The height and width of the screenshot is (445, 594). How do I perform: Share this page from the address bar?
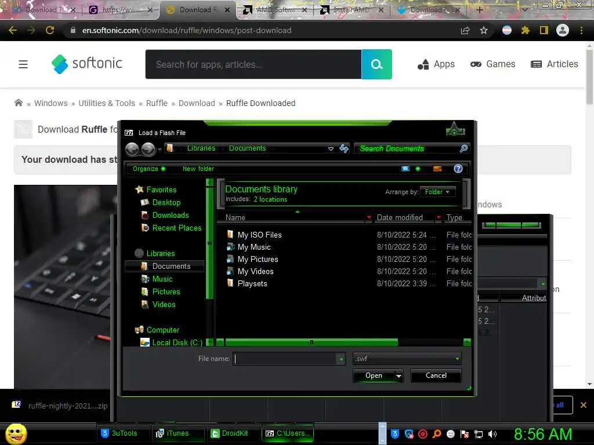click(x=465, y=30)
